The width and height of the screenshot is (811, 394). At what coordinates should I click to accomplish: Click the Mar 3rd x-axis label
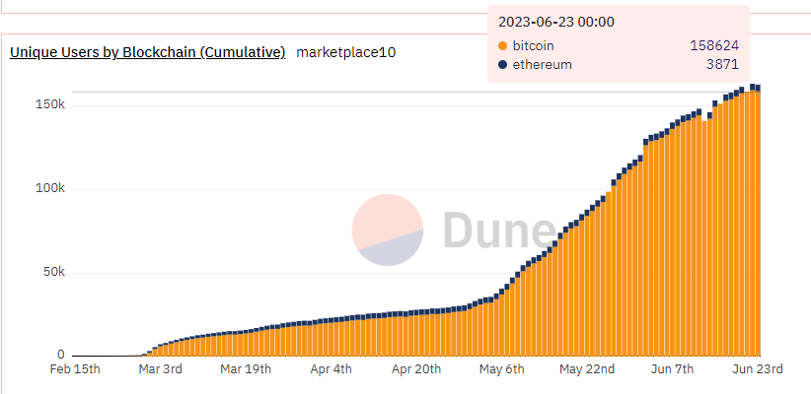(x=160, y=369)
